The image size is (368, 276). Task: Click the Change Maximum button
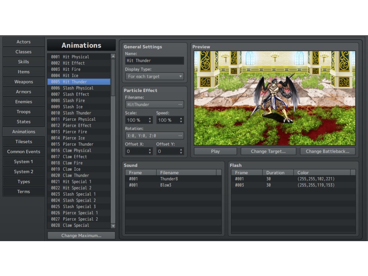(x=81, y=236)
